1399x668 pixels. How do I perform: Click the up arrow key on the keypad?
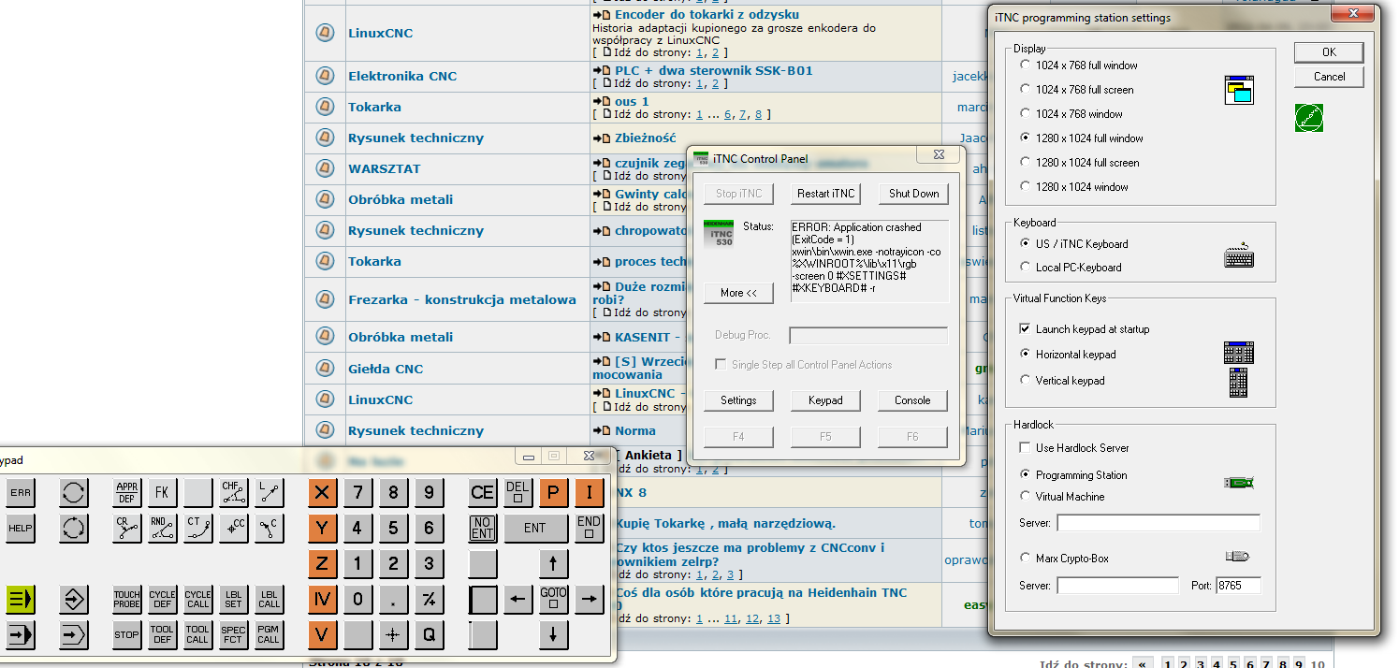pyautogui.click(x=554, y=563)
